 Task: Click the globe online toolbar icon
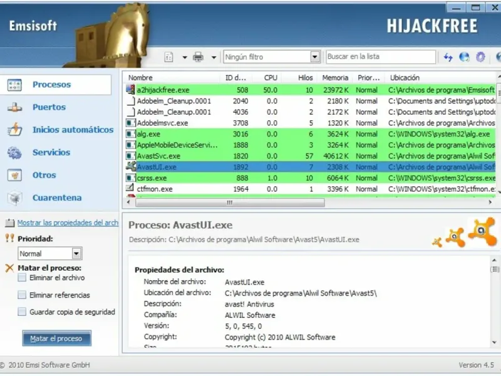coord(464,57)
